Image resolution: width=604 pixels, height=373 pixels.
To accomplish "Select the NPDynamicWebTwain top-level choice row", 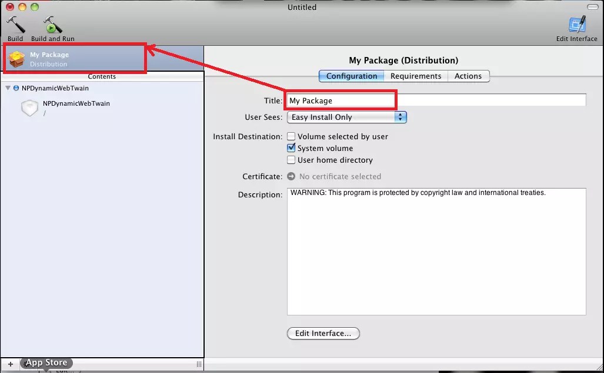I will [102, 88].
